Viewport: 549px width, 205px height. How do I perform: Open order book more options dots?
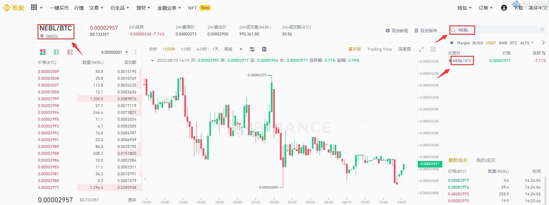(x=136, y=52)
